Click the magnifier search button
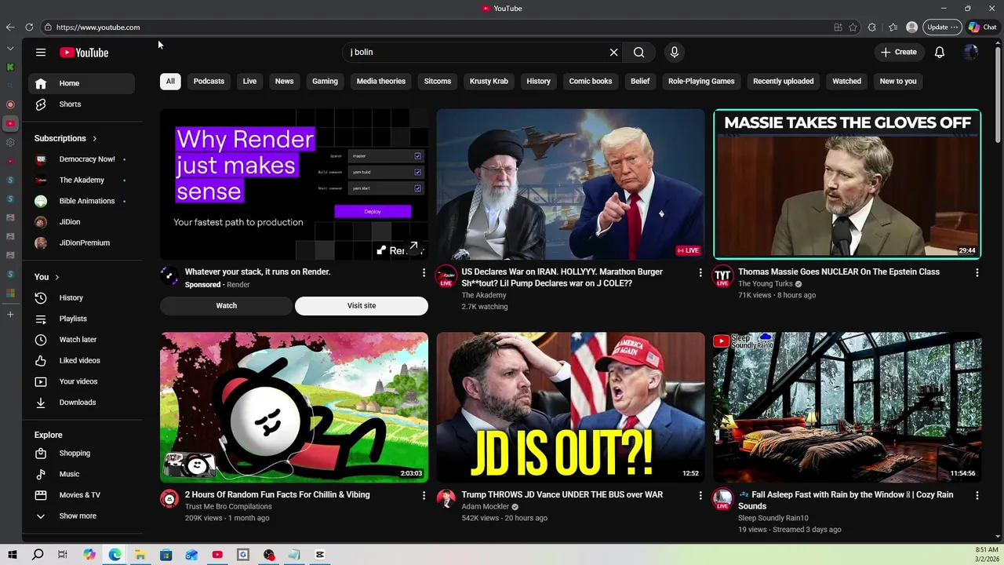Viewport: 1004px width, 565px height. click(639, 52)
